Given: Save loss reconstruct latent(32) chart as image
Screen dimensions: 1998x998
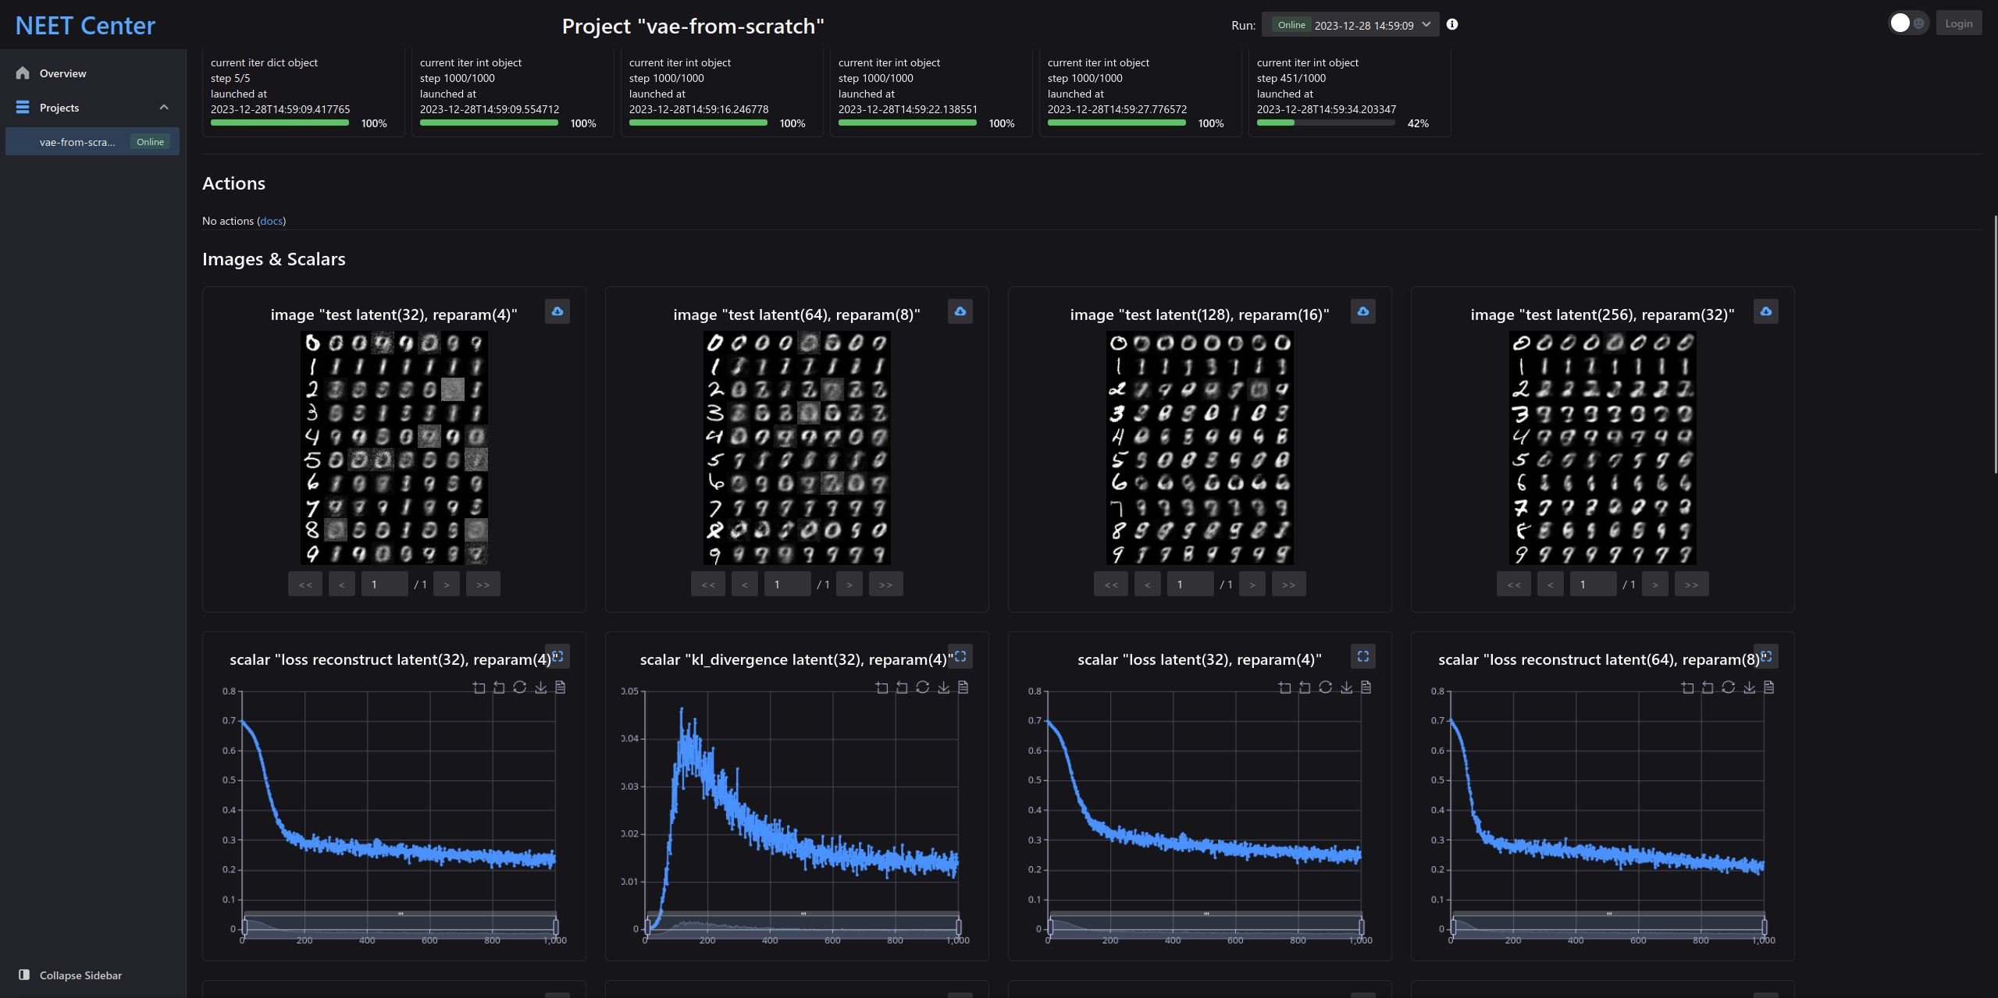Looking at the screenshot, I should (x=540, y=687).
